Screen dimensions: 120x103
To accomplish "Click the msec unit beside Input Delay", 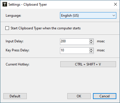I will pyautogui.click(x=101, y=41).
